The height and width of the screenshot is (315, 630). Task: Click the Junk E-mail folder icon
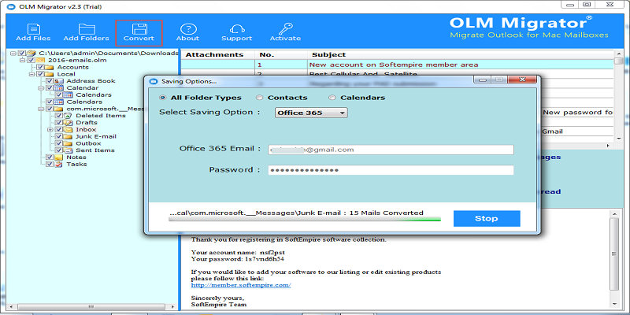[69, 136]
